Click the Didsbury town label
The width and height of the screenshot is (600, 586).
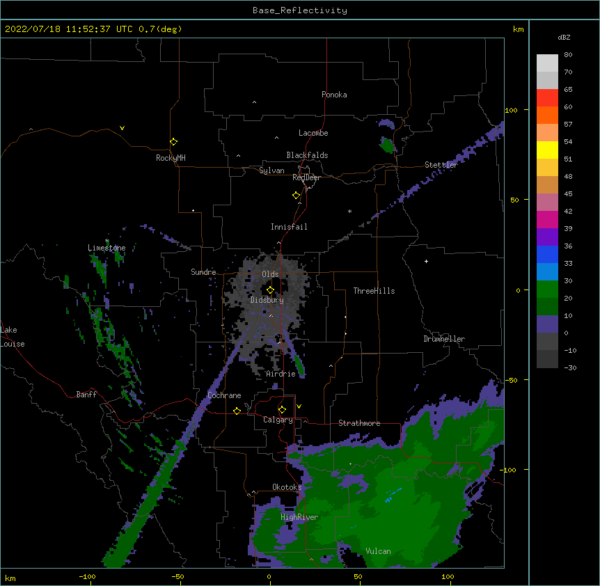(x=267, y=300)
